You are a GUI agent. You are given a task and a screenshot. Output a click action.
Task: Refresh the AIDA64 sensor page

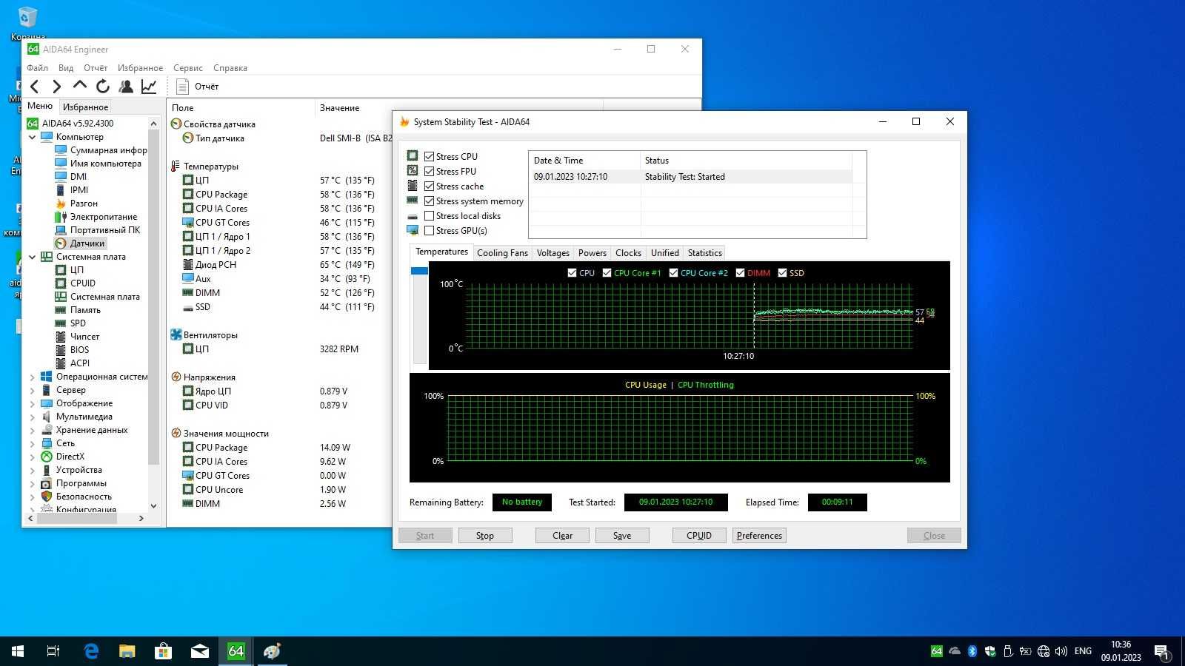coord(103,87)
